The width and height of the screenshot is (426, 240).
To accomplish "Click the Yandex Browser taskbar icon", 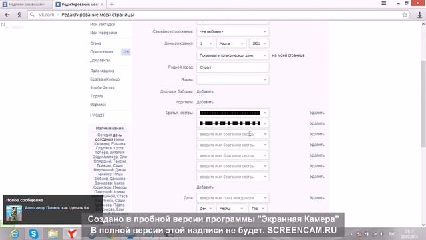I will (x=72, y=234).
